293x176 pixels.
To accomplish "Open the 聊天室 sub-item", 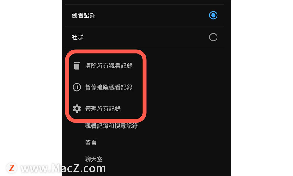I will (94, 159).
